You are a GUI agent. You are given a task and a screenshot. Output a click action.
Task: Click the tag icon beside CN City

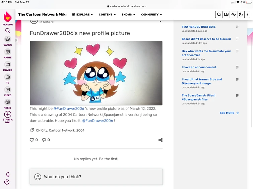click(32, 130)
